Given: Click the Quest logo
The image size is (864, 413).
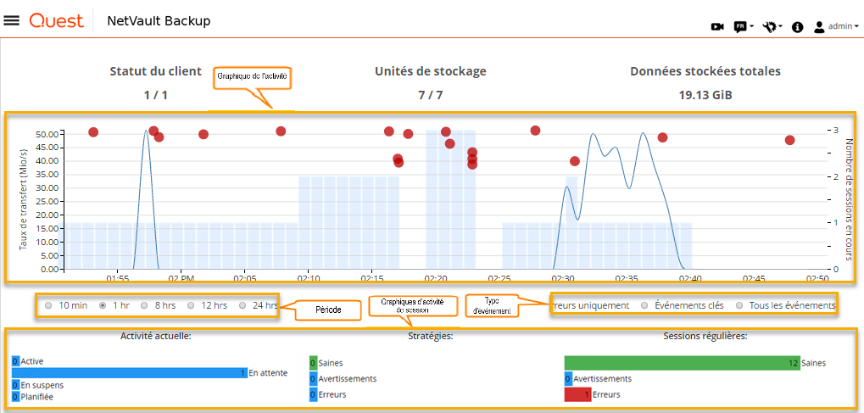Looking at the screenshot, I should tap(57, 20).
